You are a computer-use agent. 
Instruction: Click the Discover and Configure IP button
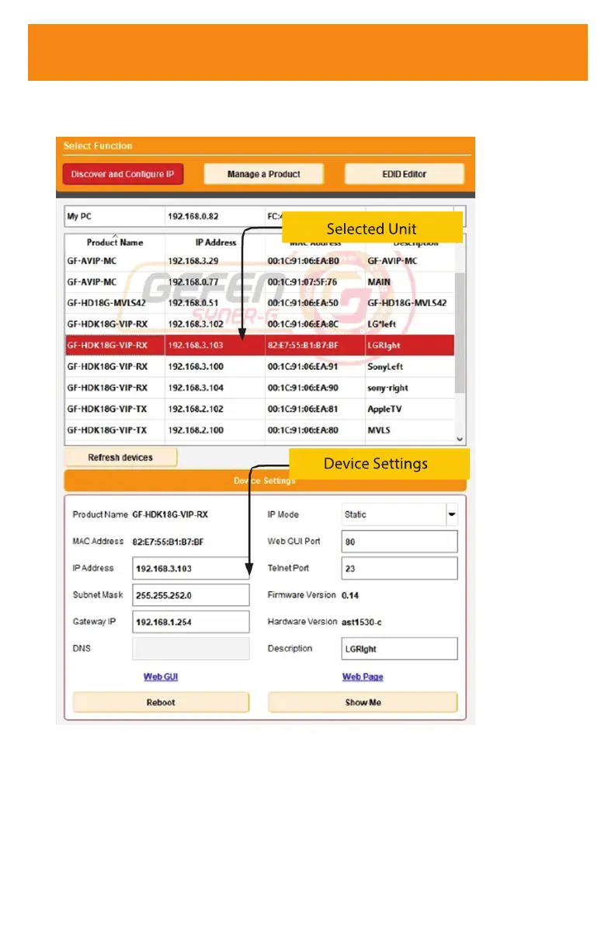(123, 174)
